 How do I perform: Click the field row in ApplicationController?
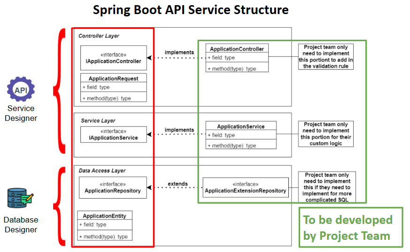click(x=237, y=58)
